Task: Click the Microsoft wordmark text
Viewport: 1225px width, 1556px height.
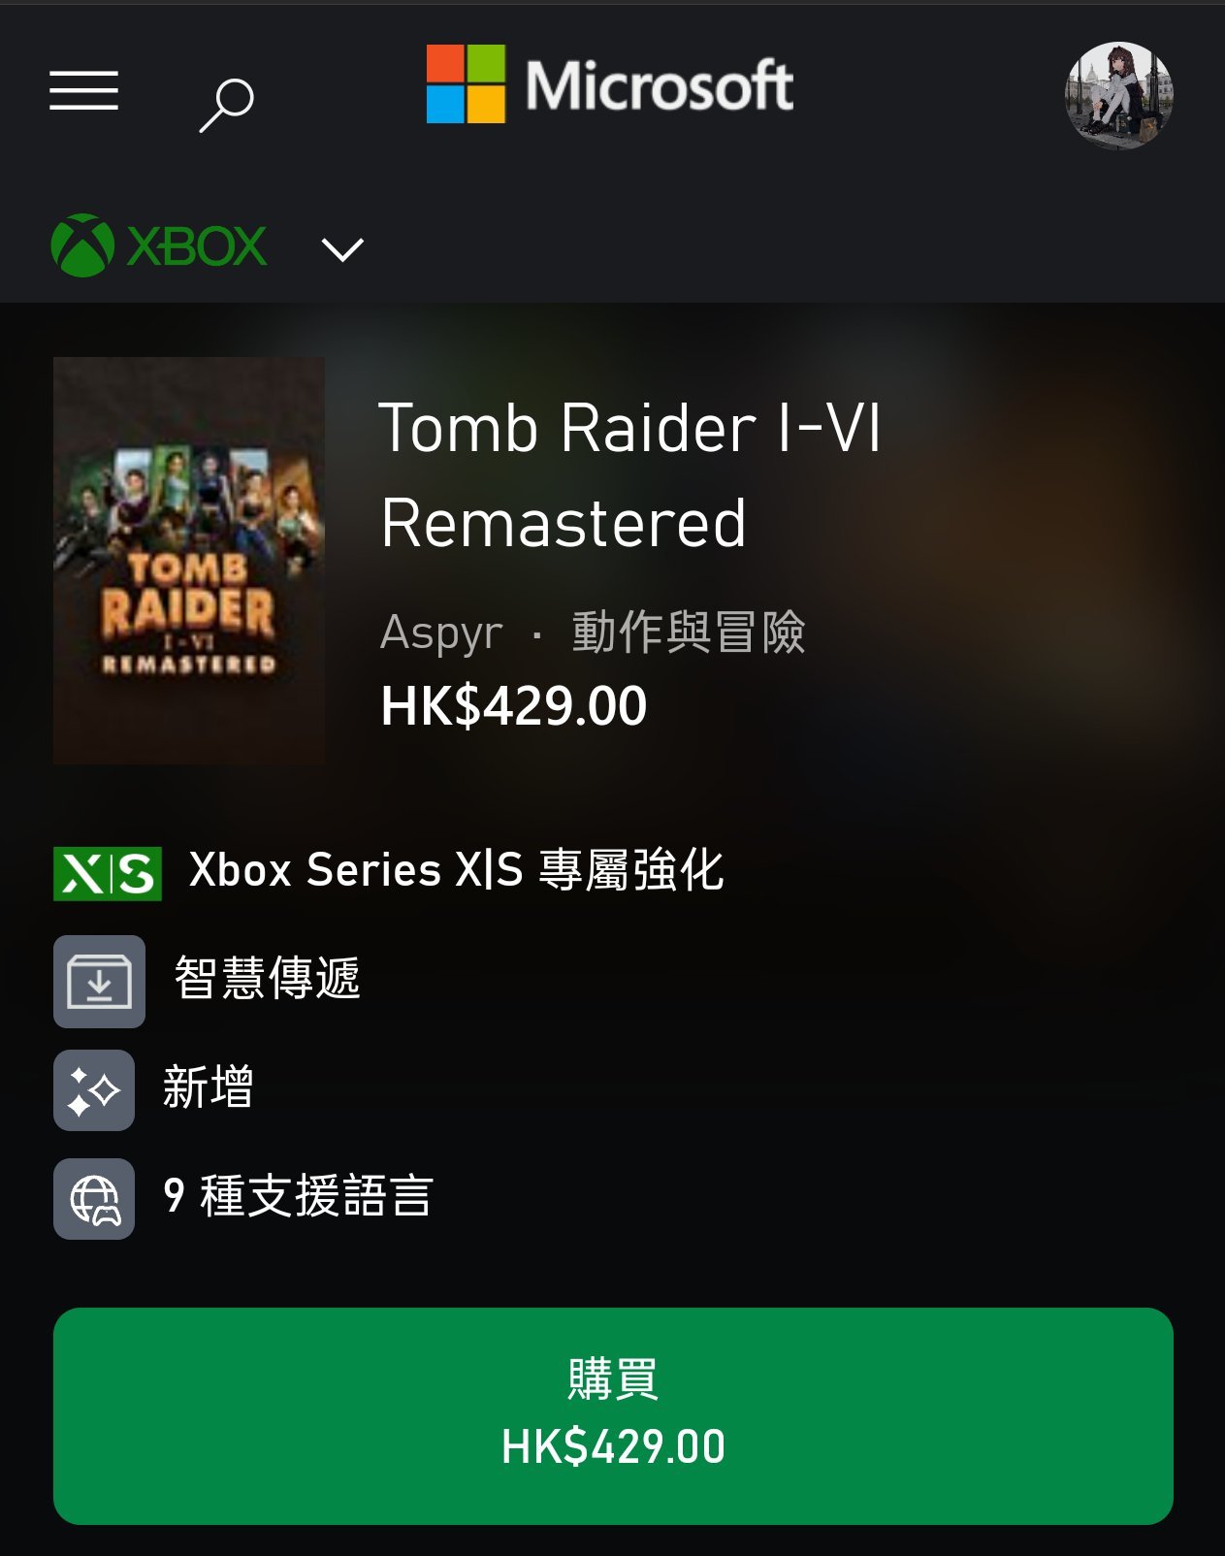Action: 660,85
